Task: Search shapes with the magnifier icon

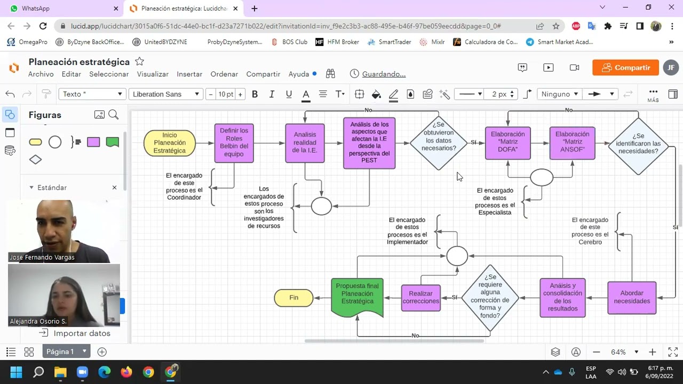Action: tap(113, 115)
